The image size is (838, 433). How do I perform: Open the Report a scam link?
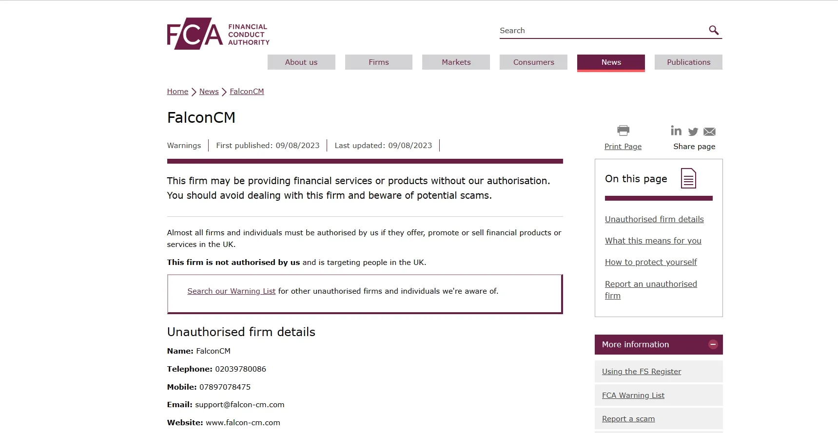tap(628, 419)
